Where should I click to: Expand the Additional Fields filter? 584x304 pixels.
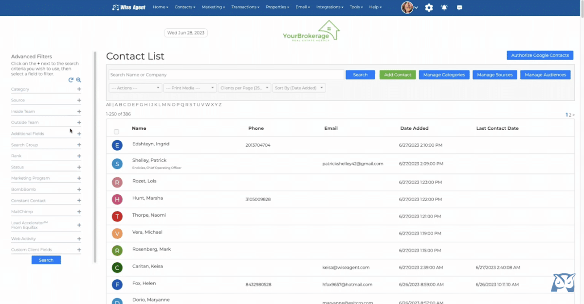point(79,134)
